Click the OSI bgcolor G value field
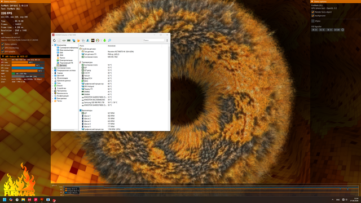 322,30
